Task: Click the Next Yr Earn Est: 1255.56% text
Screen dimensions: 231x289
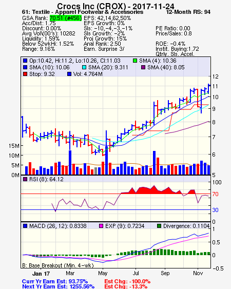Action: click(58, 286)
